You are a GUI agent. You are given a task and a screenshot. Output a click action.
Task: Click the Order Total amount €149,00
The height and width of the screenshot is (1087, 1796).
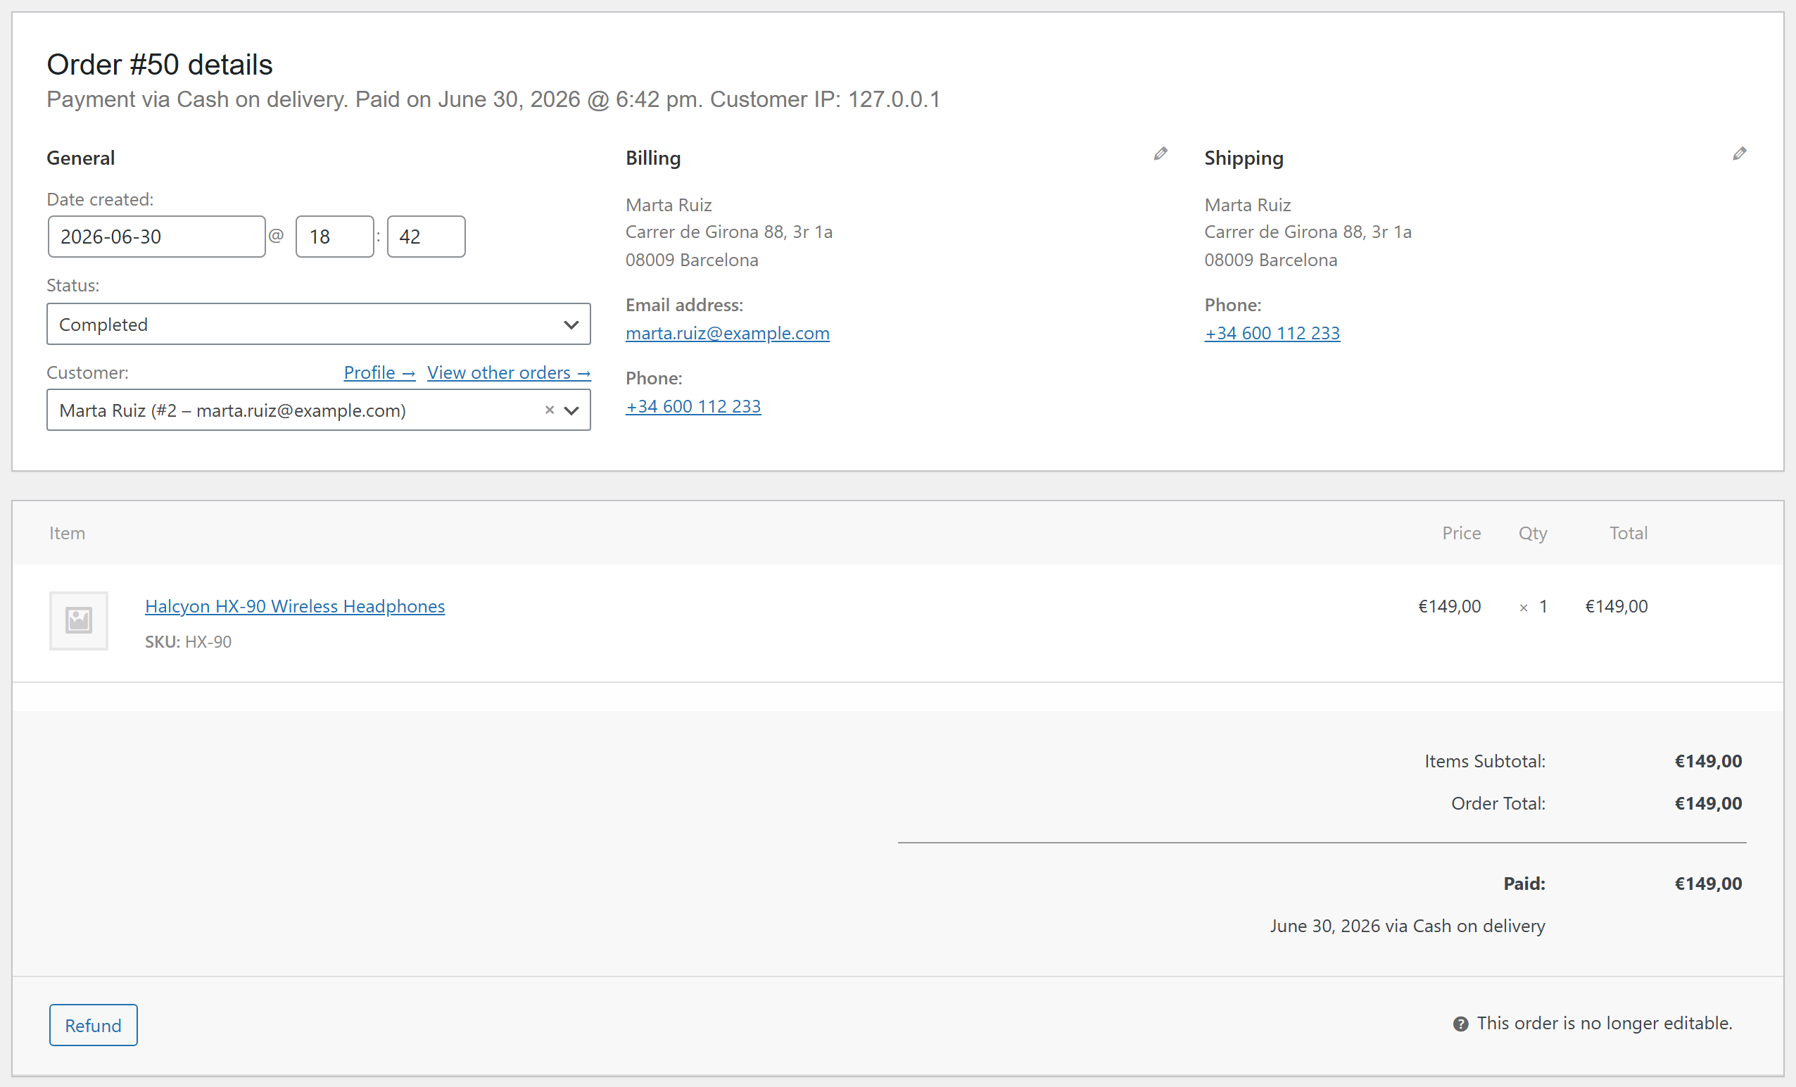pos(1708,804)
